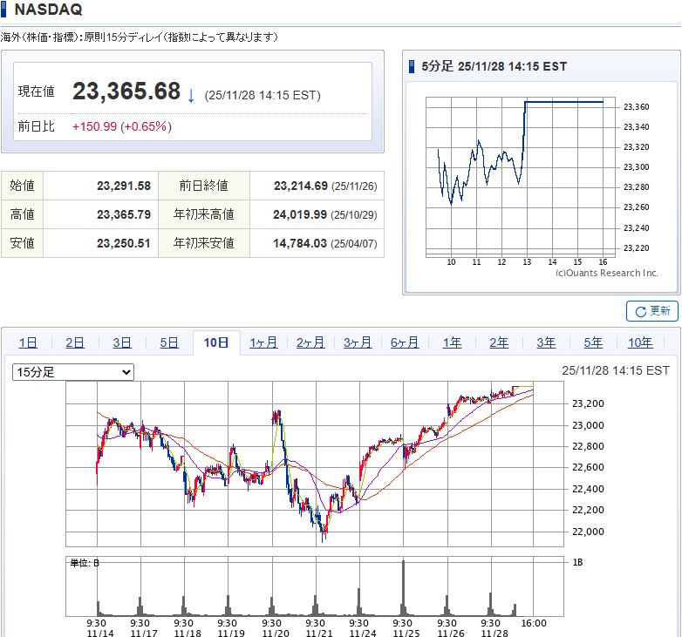Show the 2ヶ月 chart range

310,343
